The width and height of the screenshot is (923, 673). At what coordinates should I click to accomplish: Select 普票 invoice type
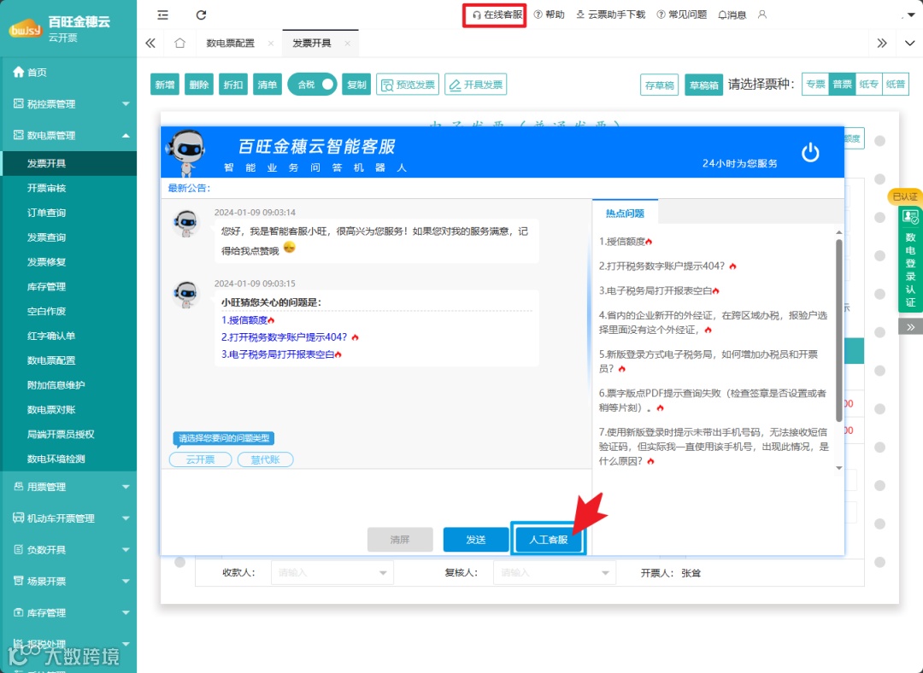842,84
